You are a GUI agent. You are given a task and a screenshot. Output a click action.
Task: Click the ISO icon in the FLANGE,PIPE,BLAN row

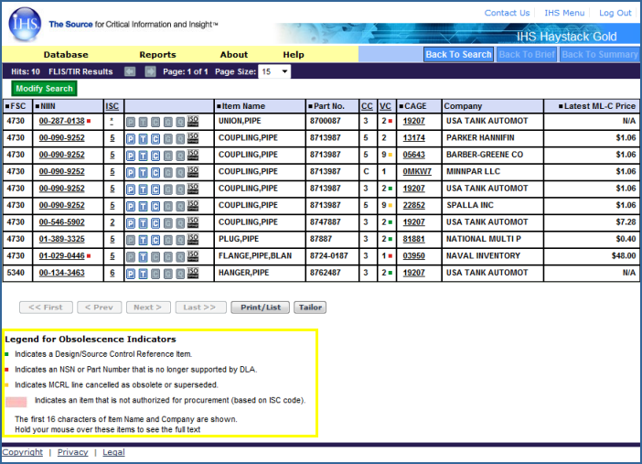point(193,255)
